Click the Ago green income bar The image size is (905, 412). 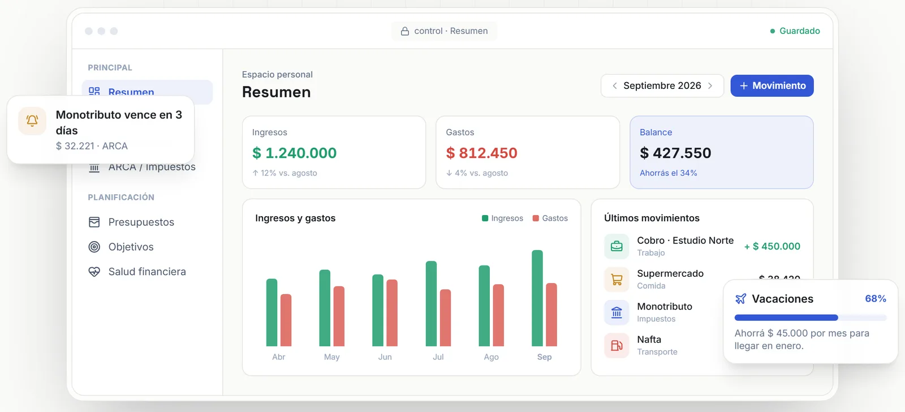484,306
